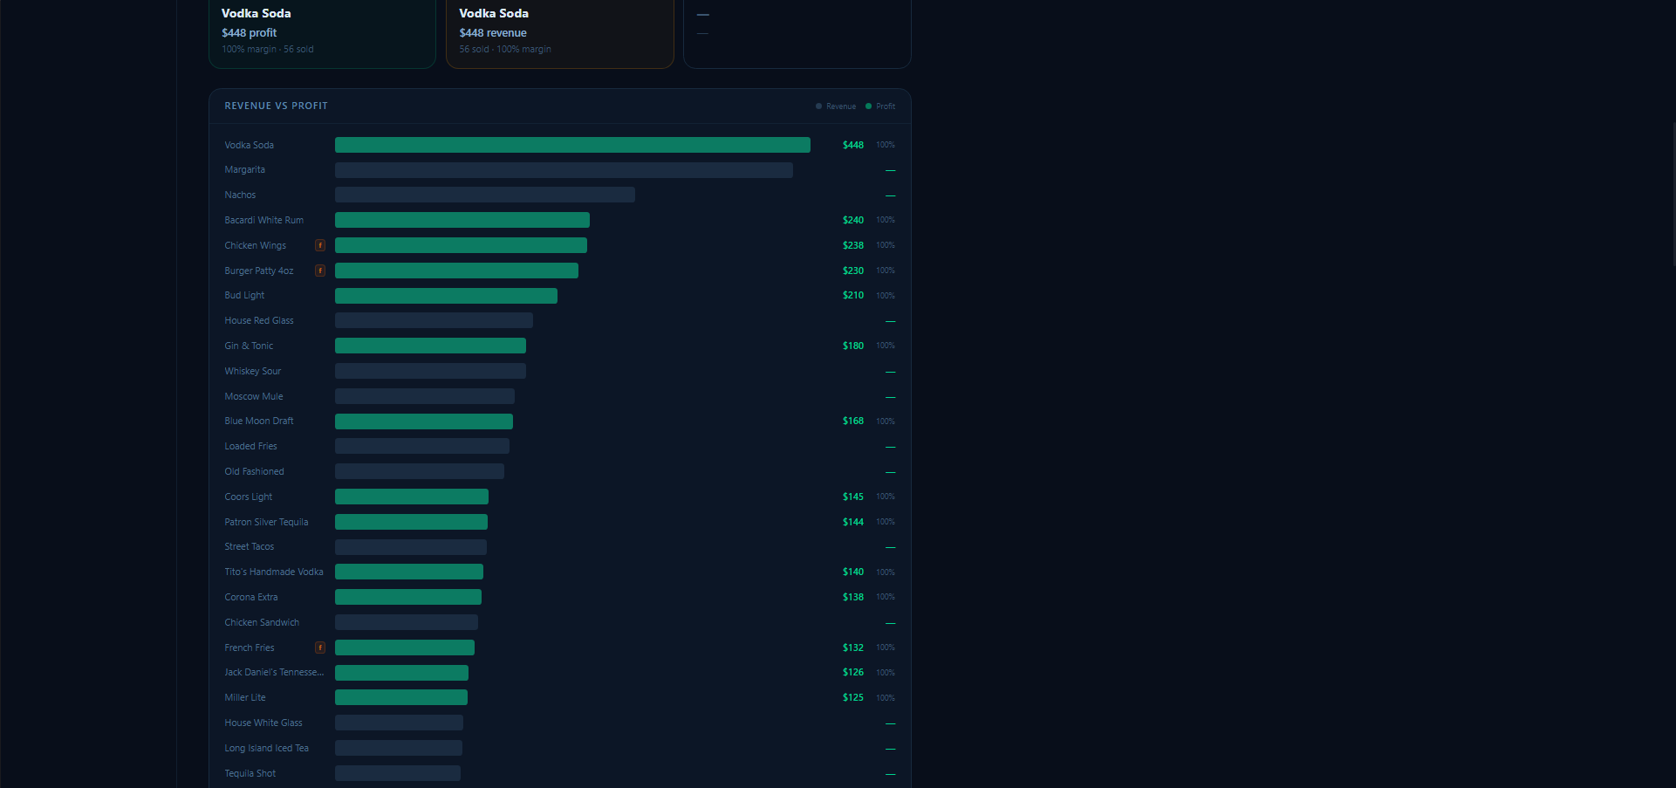This screenshot has height=788, width=1676.
Task: Click the Vodka Soda profit bar
Action: [x=572, y=145]
